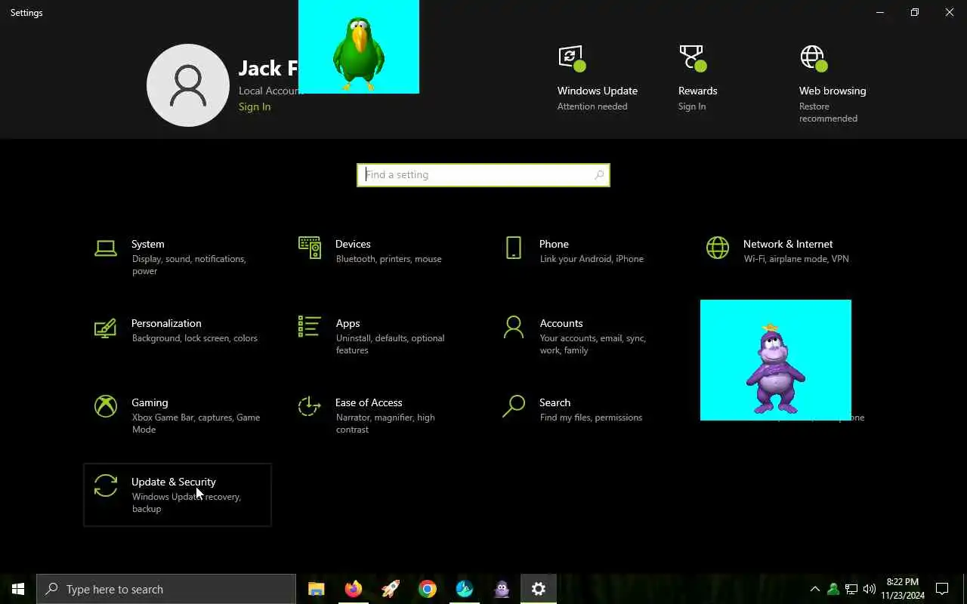Open Ease of Access icon

tap(310, 406)
